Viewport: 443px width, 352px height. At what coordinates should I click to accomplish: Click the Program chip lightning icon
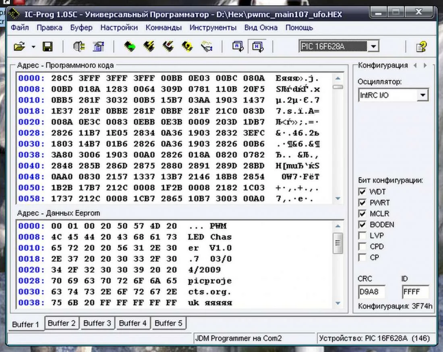pos(149,47)
